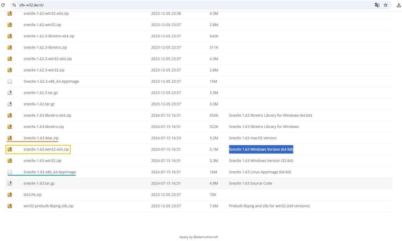Viewport: 402px width, 241px height.
Task: Click the 4.9M size cell
Action: [214, 183]
